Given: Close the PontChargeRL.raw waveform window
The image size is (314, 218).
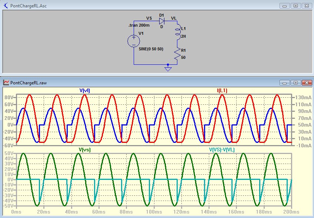Looking at the screenshot, I should point(307,83).
